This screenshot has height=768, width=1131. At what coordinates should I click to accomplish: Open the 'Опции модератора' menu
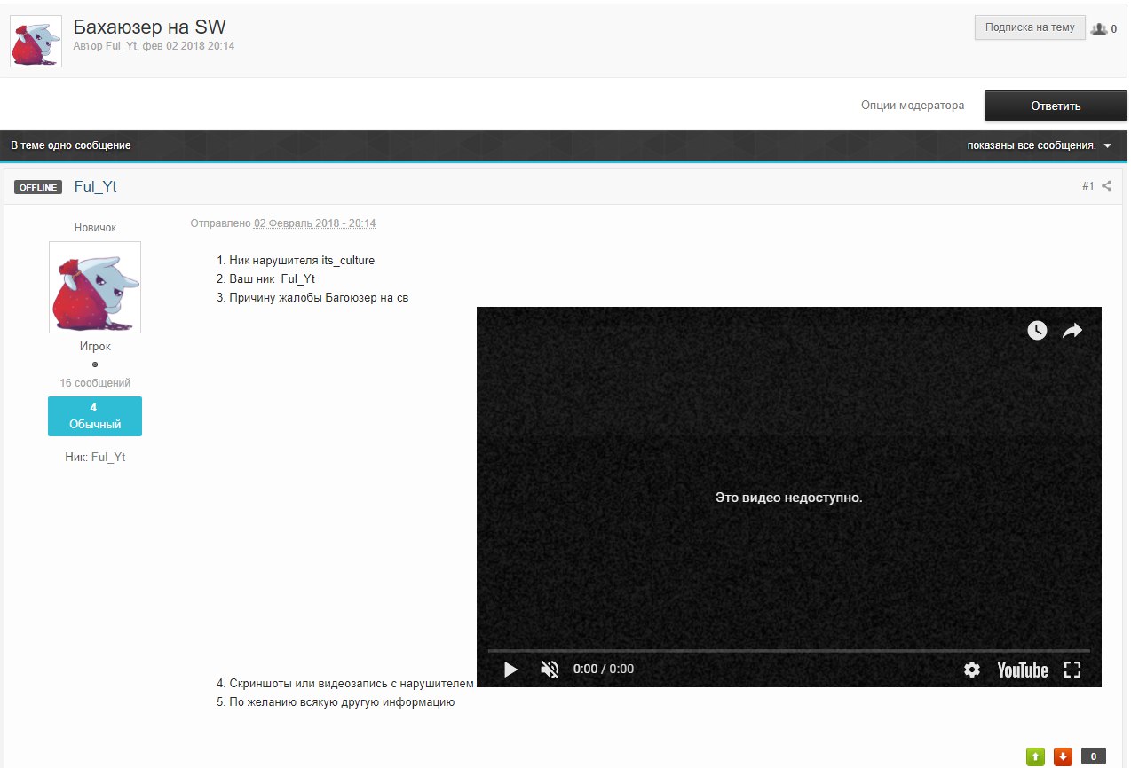pyautogui.click(x=912, y=106)
